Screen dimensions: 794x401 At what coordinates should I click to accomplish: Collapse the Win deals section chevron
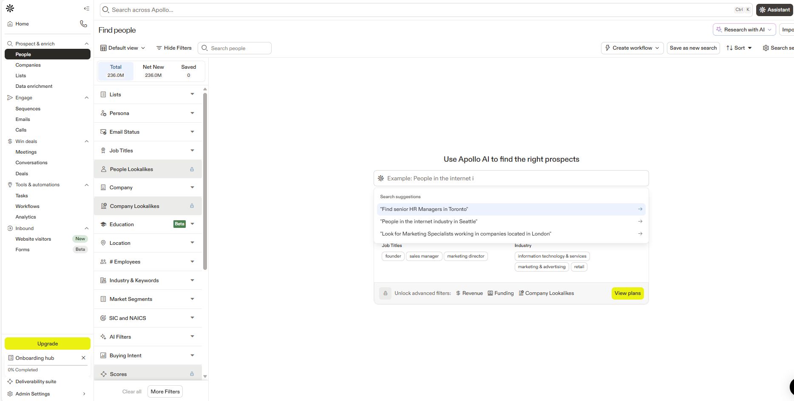click(87, 141)
